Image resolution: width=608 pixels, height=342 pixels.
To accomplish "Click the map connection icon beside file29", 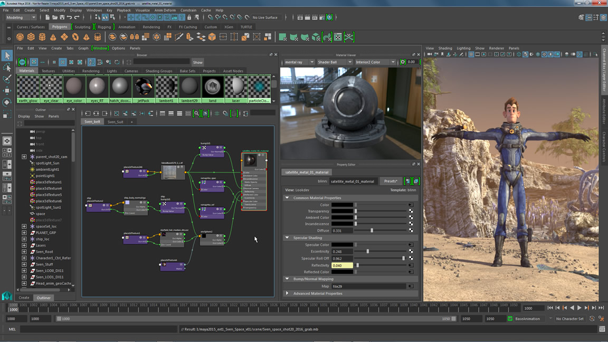I will pyautogui.click(x=411, y=286).
